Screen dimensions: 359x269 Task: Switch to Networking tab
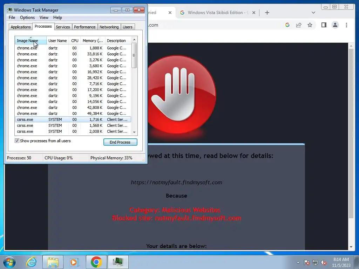(x=109, y=27)
